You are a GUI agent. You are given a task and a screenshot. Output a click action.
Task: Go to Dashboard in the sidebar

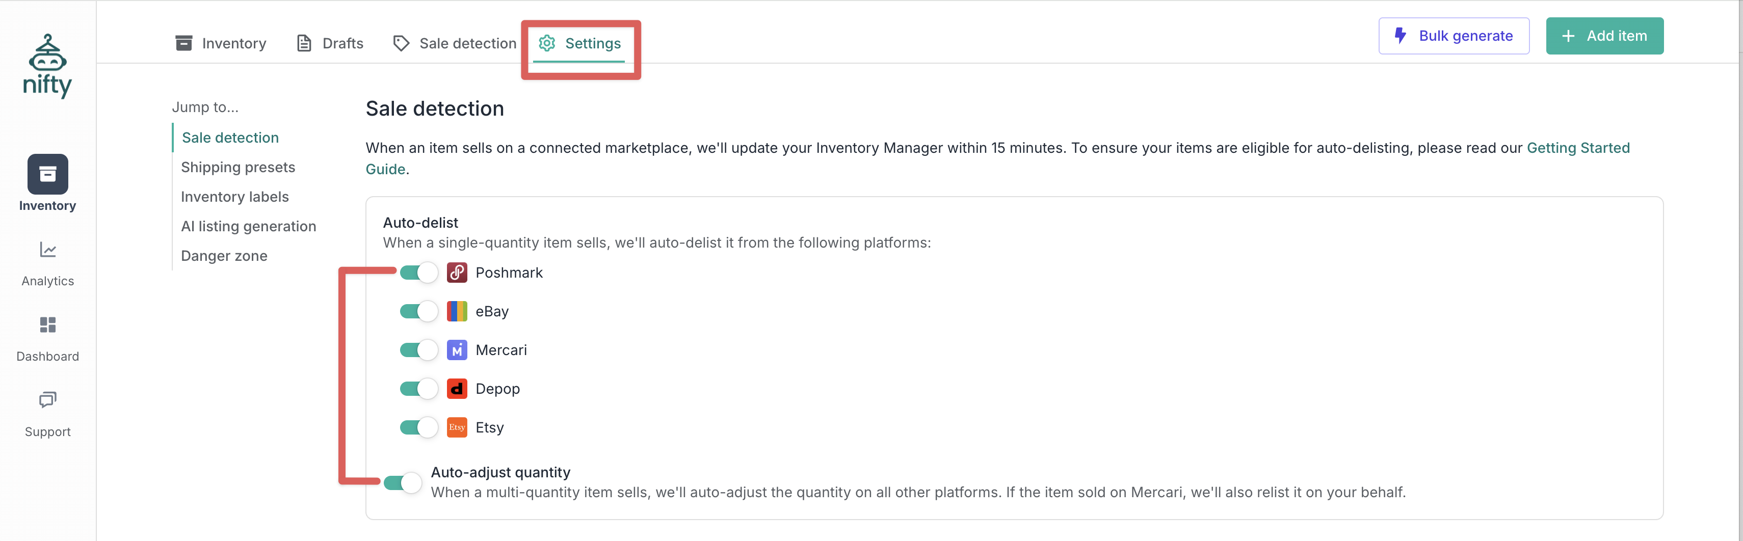[47, 338]
